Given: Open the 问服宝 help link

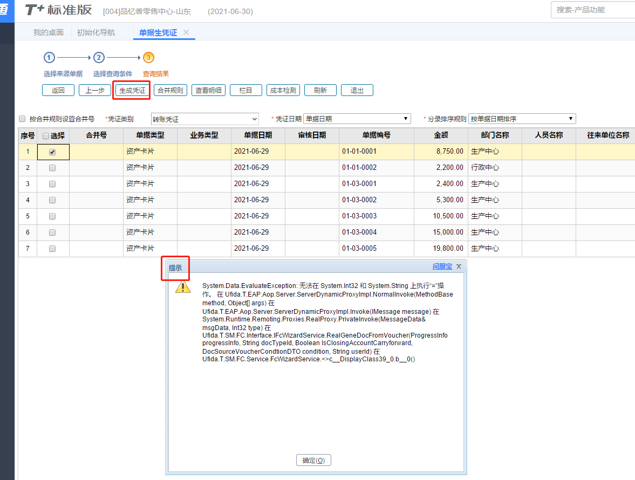Looking at the screenshot, I should pyautogui.click(x=442, y=266).
